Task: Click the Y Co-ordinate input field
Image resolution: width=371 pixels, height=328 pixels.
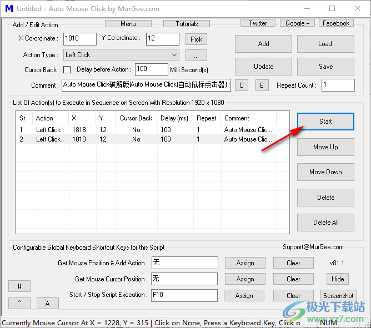Action: click(x=163, y=39)
